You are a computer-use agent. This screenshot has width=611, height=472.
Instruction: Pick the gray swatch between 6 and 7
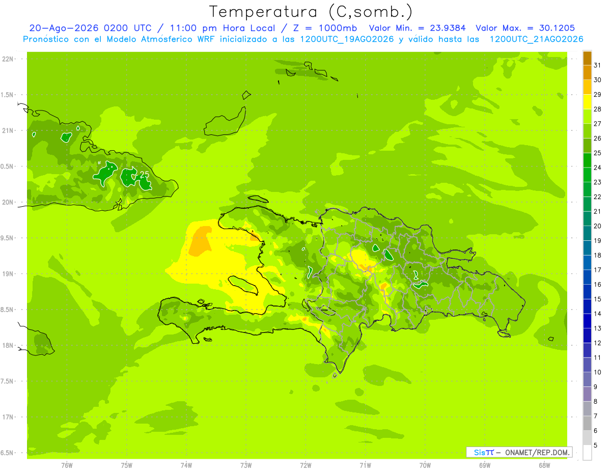(587, 423)
